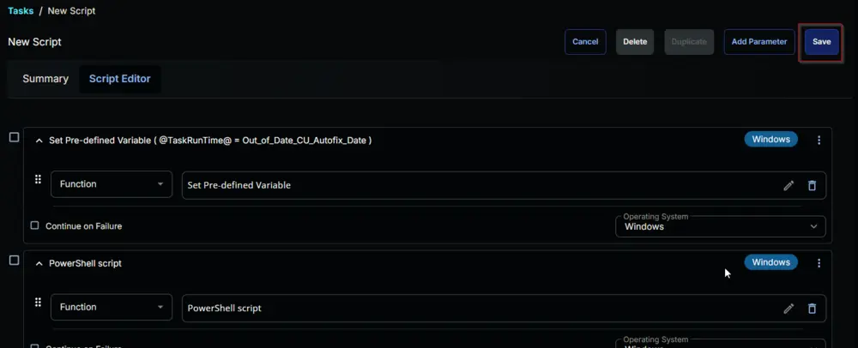Switch to the Summary tab
This screenshot has width=858, height=348.
click(45, 79)
